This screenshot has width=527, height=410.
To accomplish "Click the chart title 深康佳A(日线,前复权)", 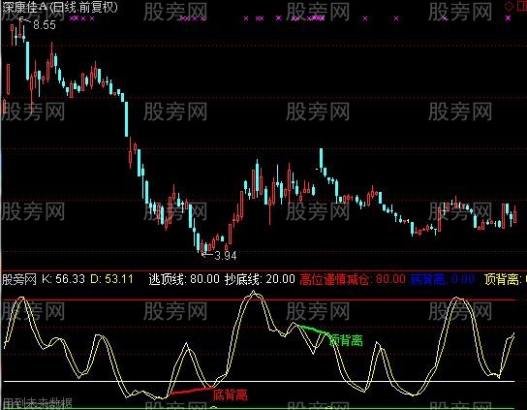I will coord(60,7).
